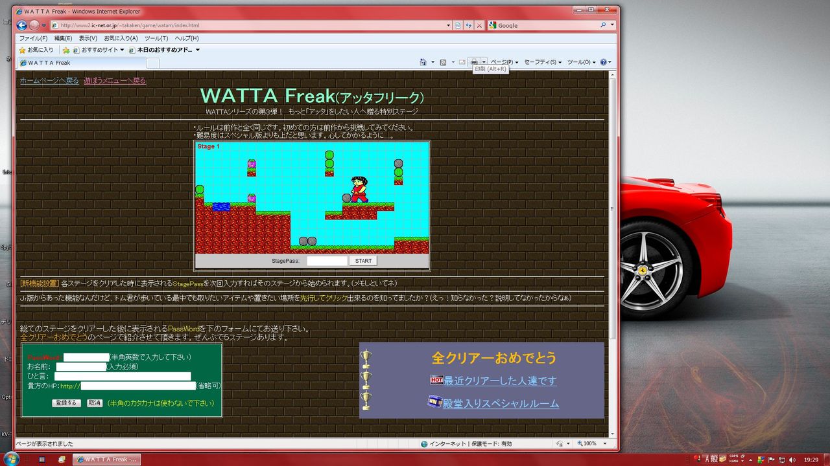Click the gold trophy beside 全クリアーおめでとう
The height and width of the screenshot is (466, 830).
pos(366,358)
